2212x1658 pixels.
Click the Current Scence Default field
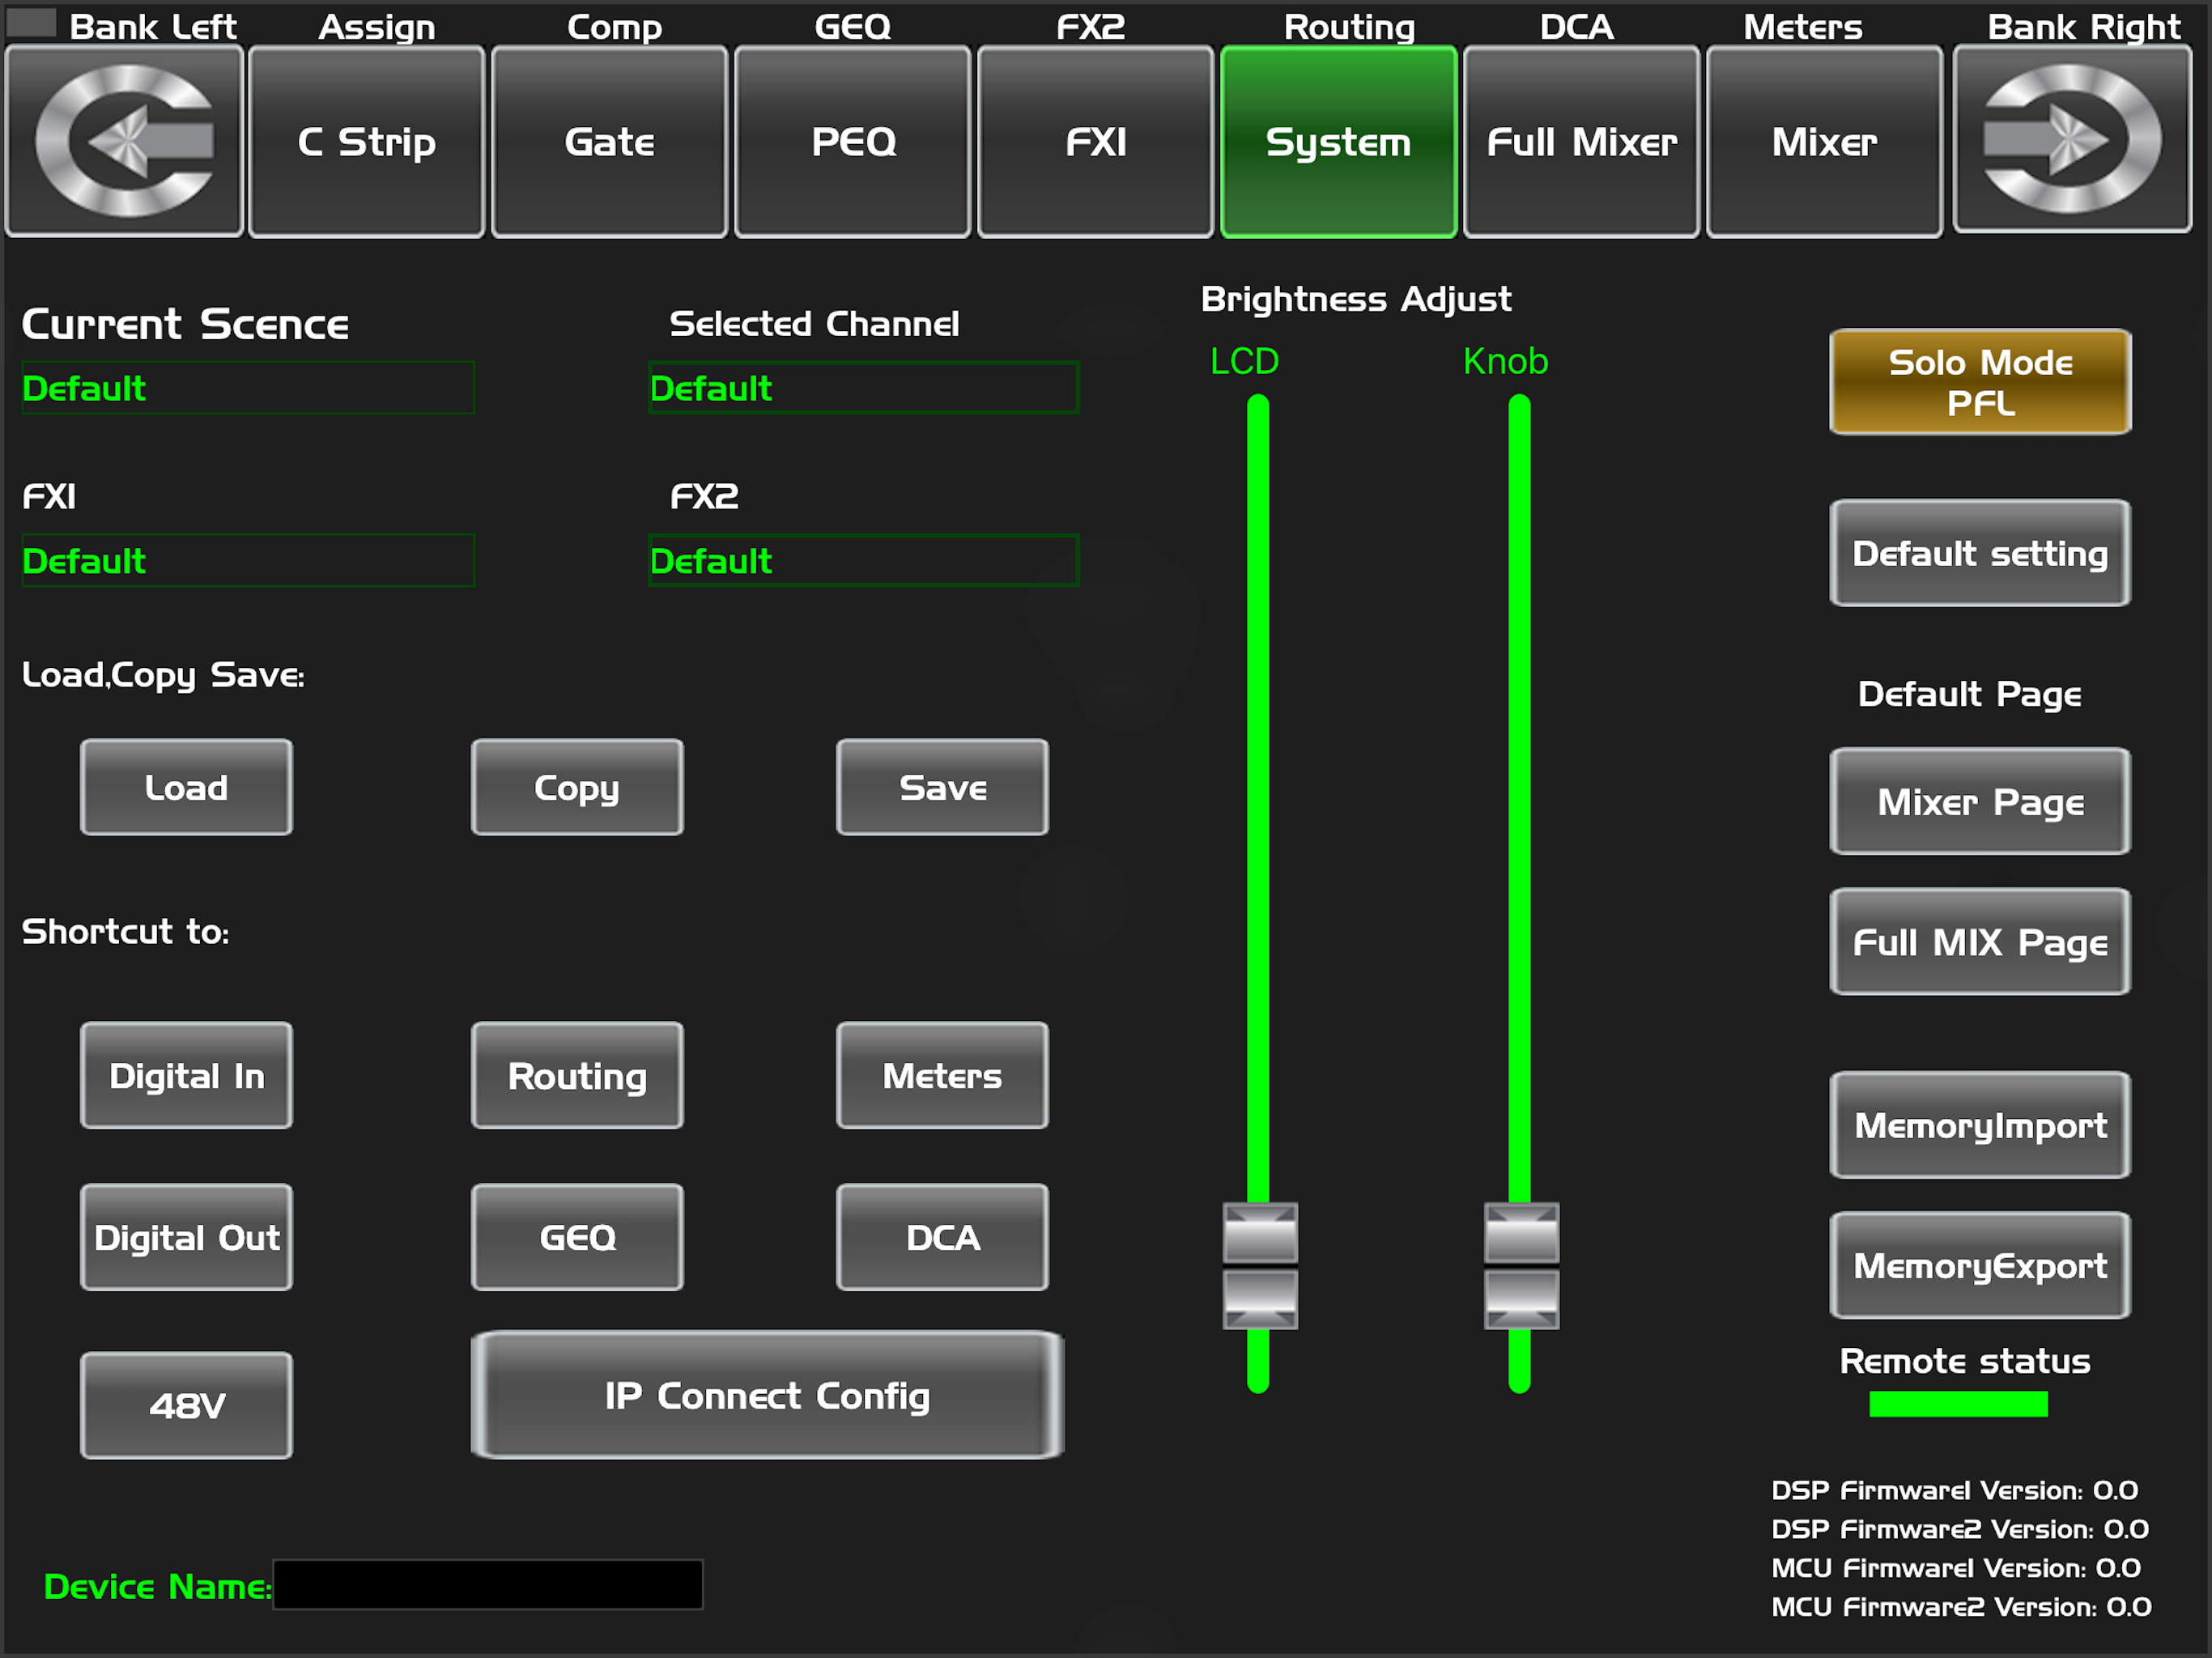point(247,388)
